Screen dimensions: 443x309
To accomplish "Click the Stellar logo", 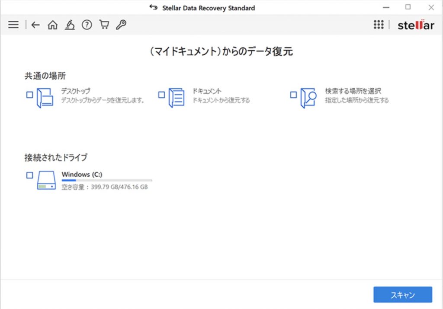I will (416, 25).
